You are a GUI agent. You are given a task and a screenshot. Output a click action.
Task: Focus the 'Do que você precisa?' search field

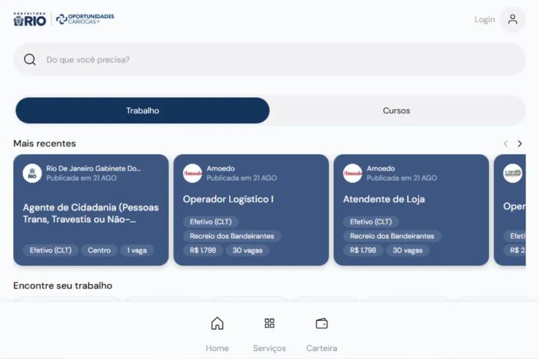pyautogui.click(x=269, y=59)
